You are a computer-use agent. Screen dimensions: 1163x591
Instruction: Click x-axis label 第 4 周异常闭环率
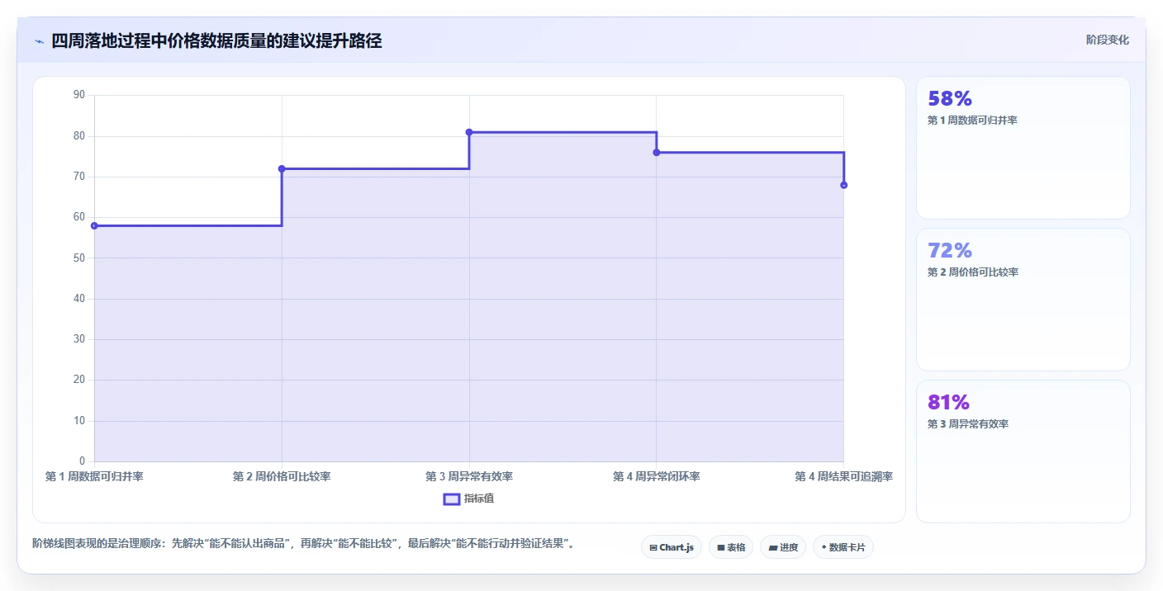point(657,477)
